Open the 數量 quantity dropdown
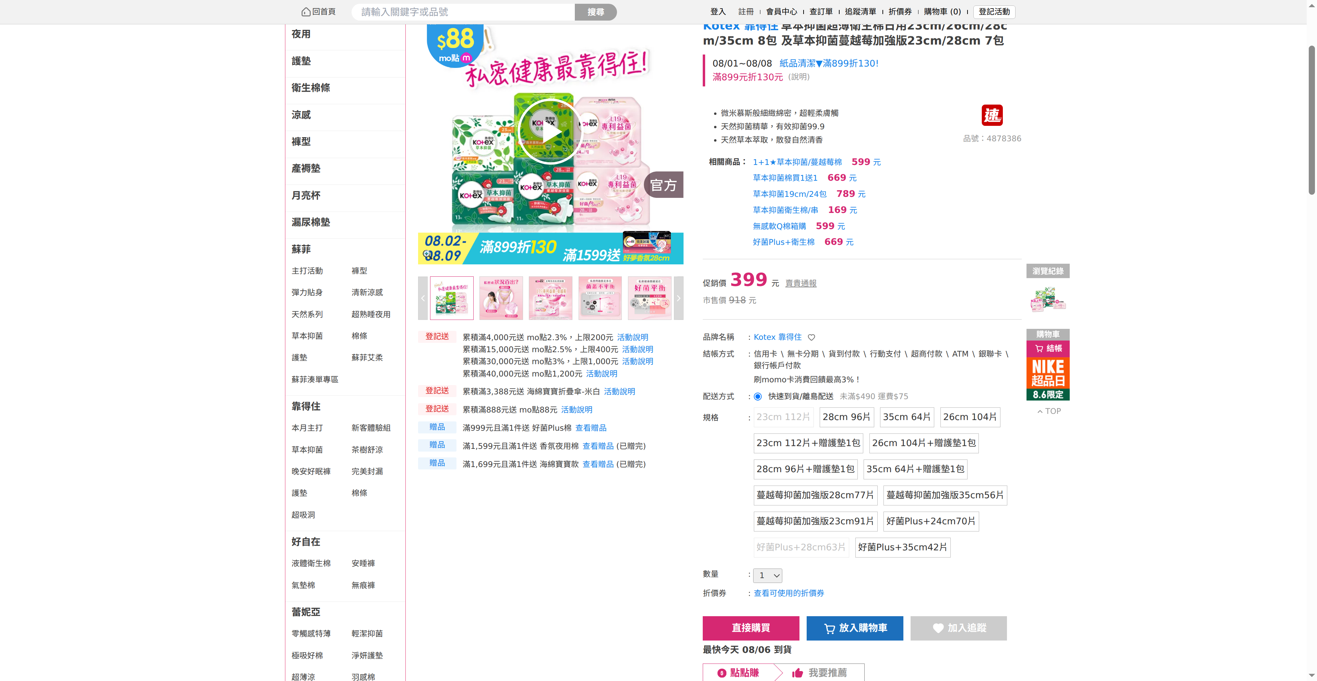The image size is (1317, 681). (x=768, y=576)
